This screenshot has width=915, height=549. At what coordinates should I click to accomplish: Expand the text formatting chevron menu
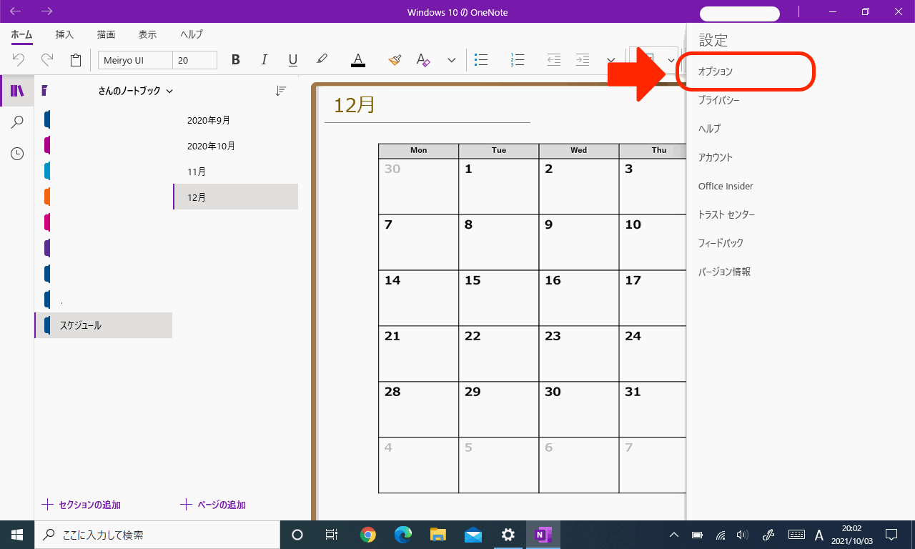click(451, 60)
